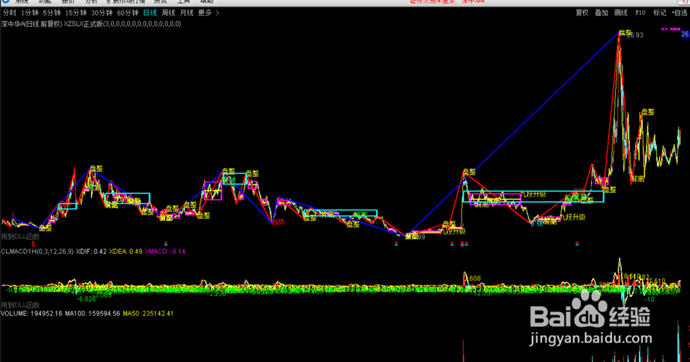Screen dimensions: 690x362
Task: Click the 26.93 peak price label
Action: [x=635, y=35]
